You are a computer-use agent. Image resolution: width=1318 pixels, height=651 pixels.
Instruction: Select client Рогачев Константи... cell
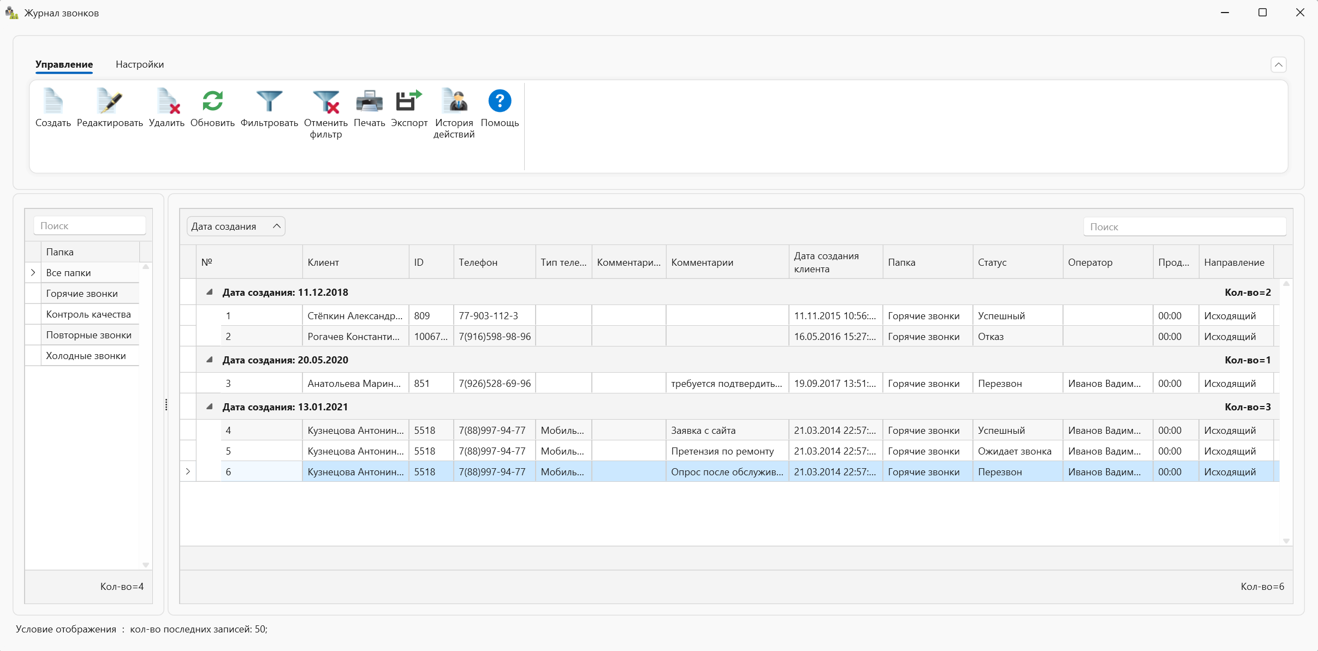click(355, 337)
